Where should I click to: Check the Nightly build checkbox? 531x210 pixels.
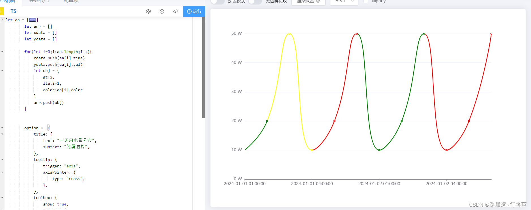366,1
